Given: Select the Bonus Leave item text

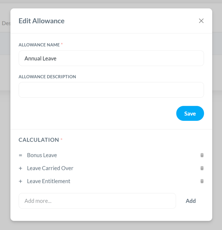Looking at the screenshot, I should click(42, 155).
